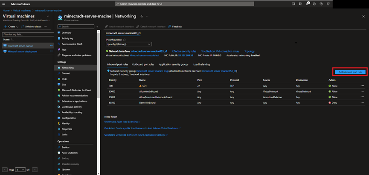Viewport: 369px width, 175px height.
Task: Expand the Create dropdown
Action: coord(11,26)
